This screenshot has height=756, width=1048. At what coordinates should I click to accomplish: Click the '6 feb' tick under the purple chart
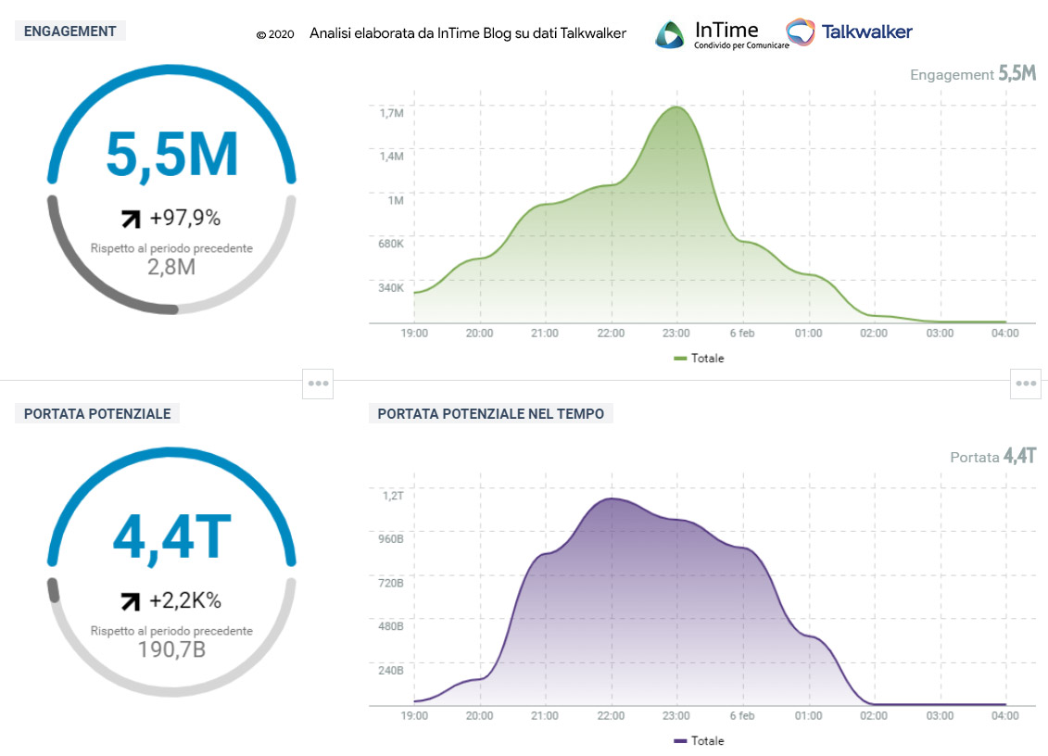pyautogui.click(x=742, y=715)
